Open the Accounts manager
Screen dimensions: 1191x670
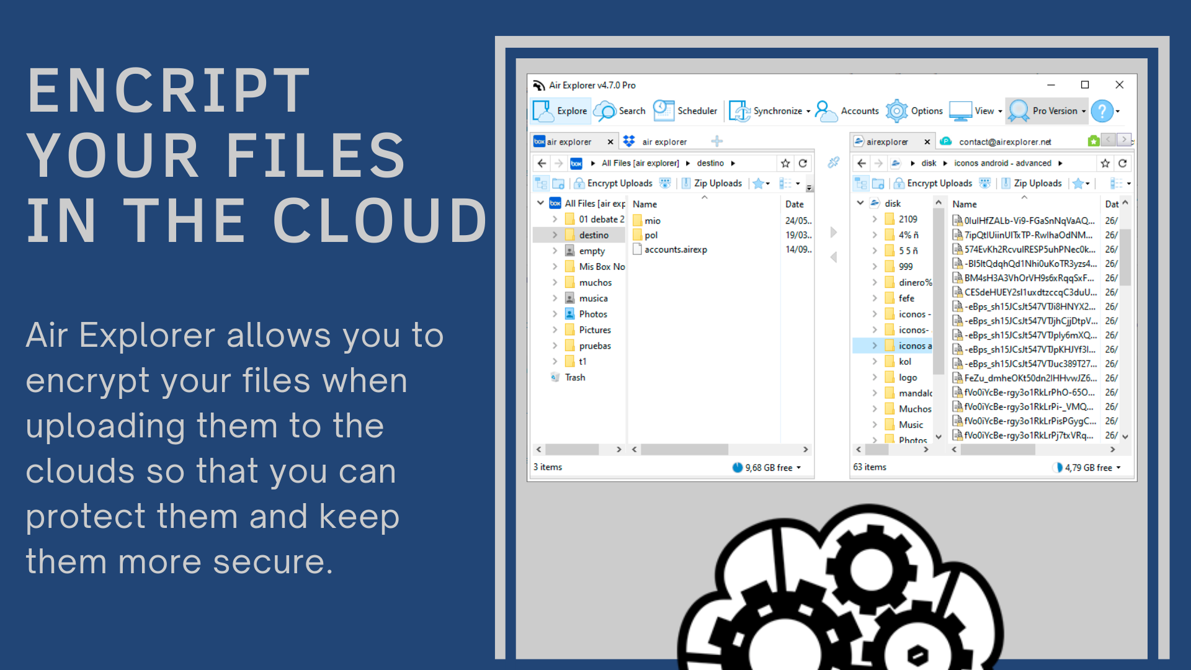[x=861, y=110]
